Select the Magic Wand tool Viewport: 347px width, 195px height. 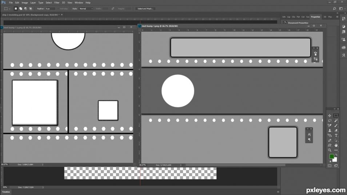click(336, 121)
